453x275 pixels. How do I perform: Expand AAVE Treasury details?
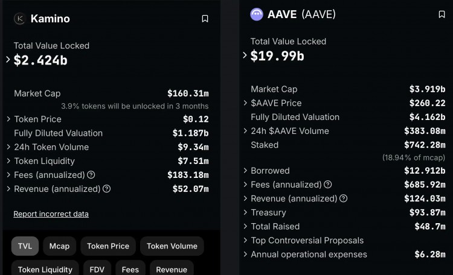click(x=245, y=212)
